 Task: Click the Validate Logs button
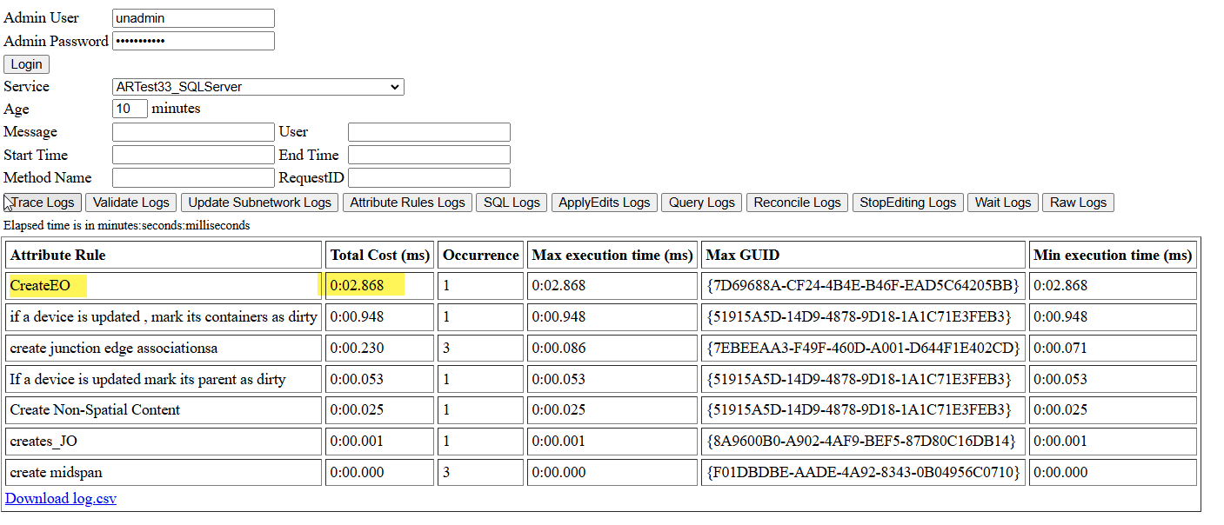130,202
